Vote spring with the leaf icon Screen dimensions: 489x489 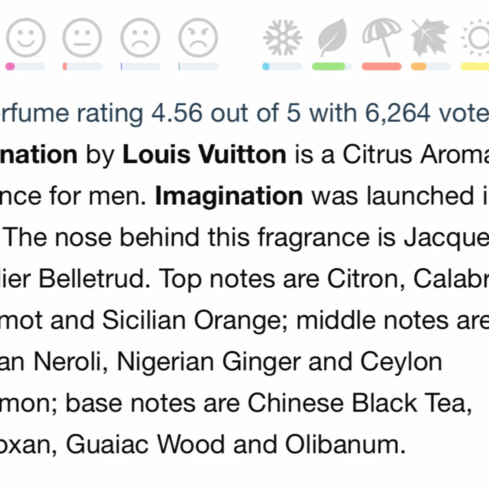[x=333, y=38]
